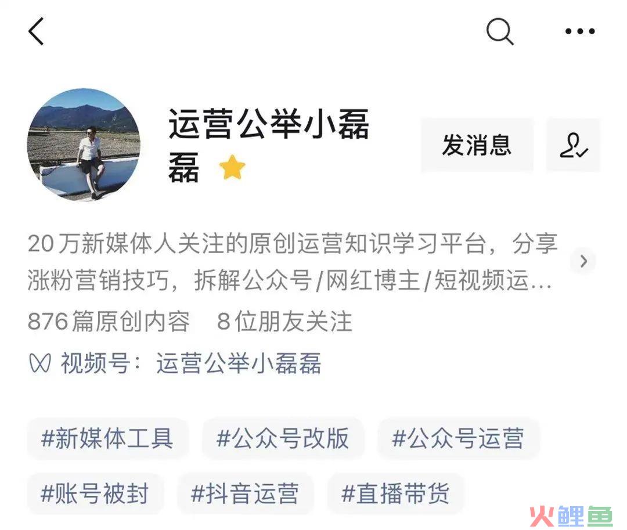The width and height of the screenshot is (627, 530).
Task: Open the #公众号运营 topic tag
Action: click(458, 438)
